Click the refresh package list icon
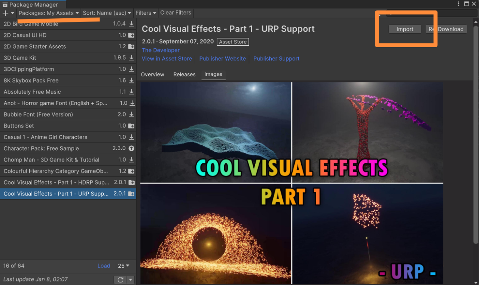Screen dimensions: 479x285 coord(120,279)
